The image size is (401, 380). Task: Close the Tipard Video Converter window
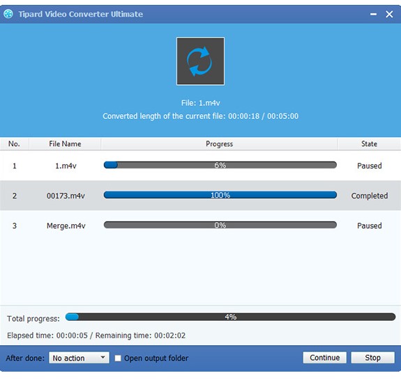389,14
